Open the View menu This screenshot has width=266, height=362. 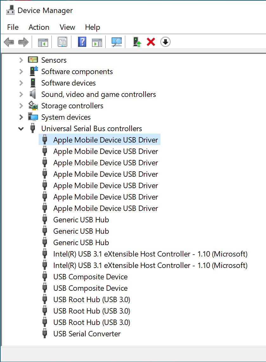point(67,27)
